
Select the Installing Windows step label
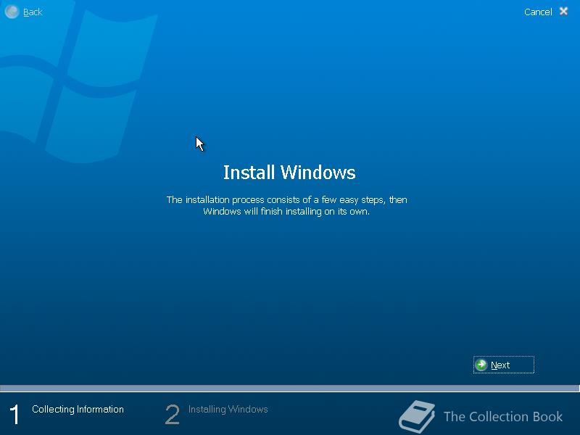[228, 409]
